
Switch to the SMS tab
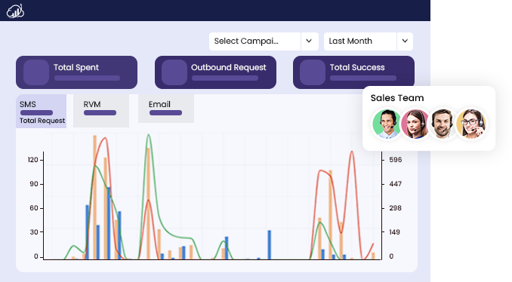pos(41,111)
